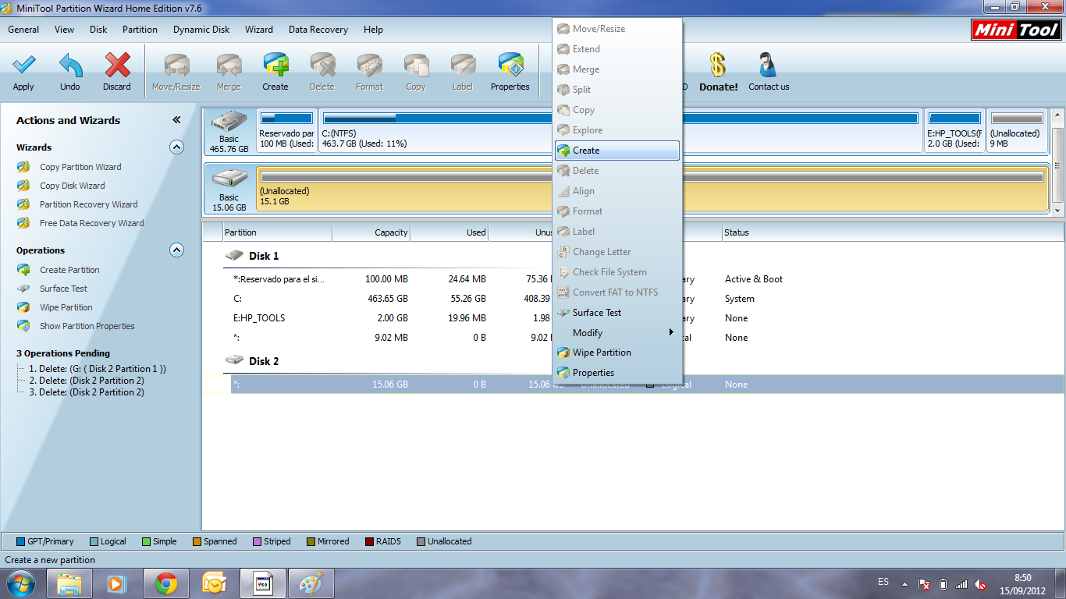Screen dimensions: 1066x599
Task: Collapse the Actions and Wizards panel
Action: click(x=176, y=120)
